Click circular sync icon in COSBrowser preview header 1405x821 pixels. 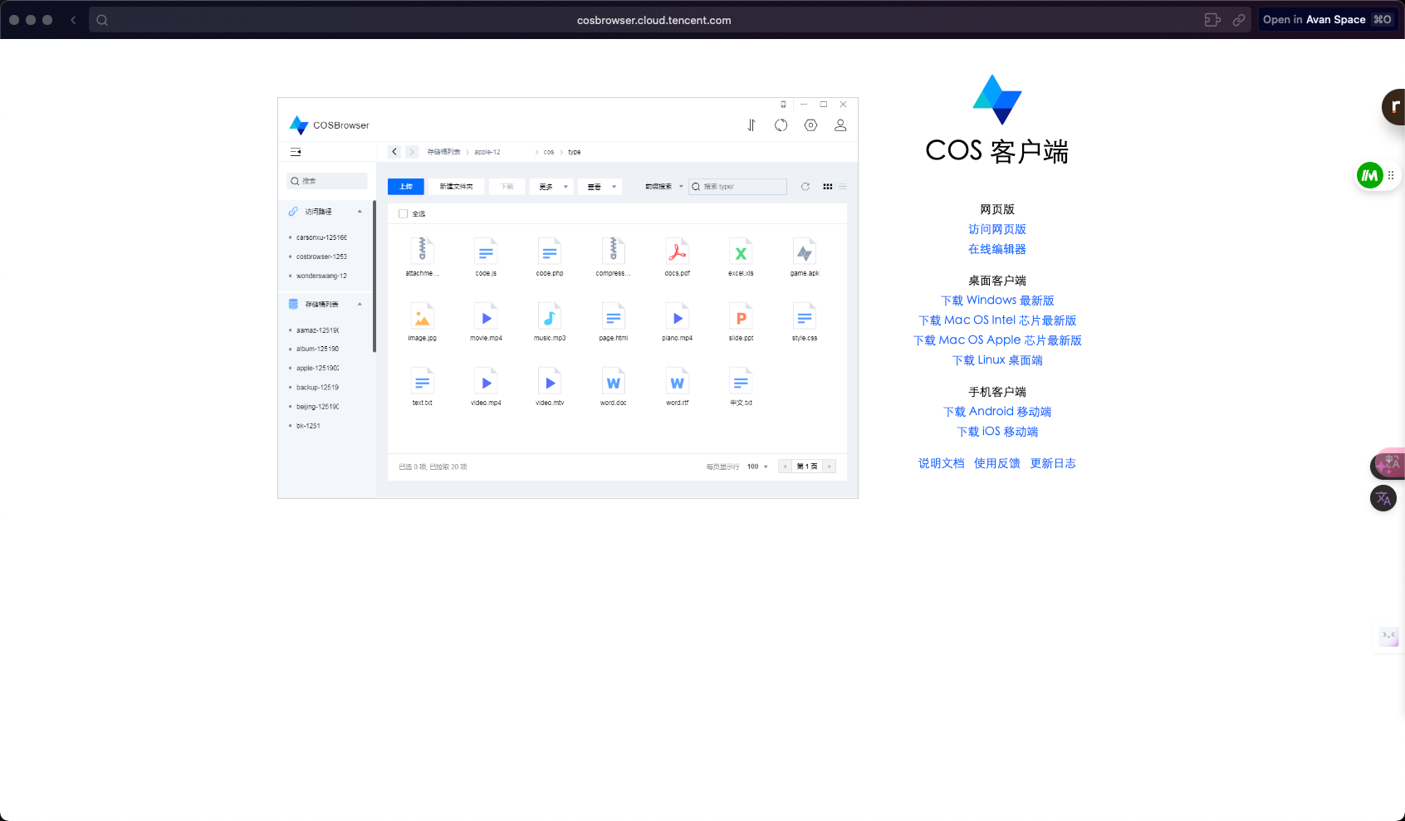click(x=781, y=125)
